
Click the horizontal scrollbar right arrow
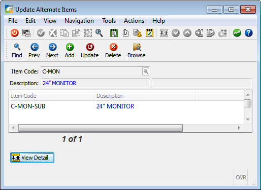point(239,128)
